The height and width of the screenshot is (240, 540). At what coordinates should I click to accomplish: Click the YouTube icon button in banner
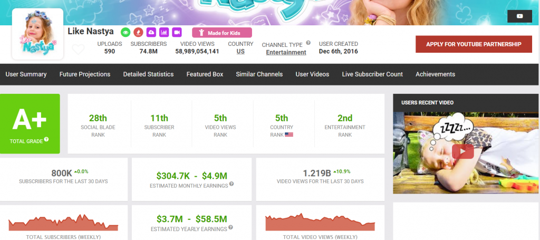click(x=519, y=16)
